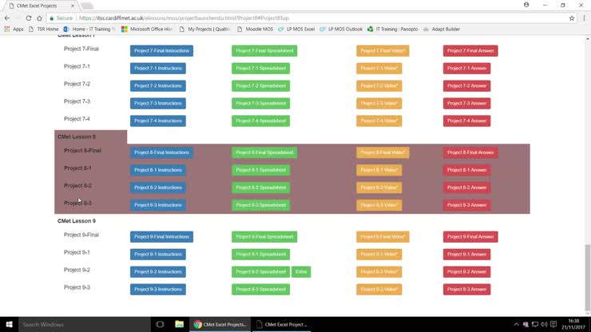This screenshot has height=332, width=591.
Task: Download Project 9-Final Spreadsheet
Action: [264, 237]
